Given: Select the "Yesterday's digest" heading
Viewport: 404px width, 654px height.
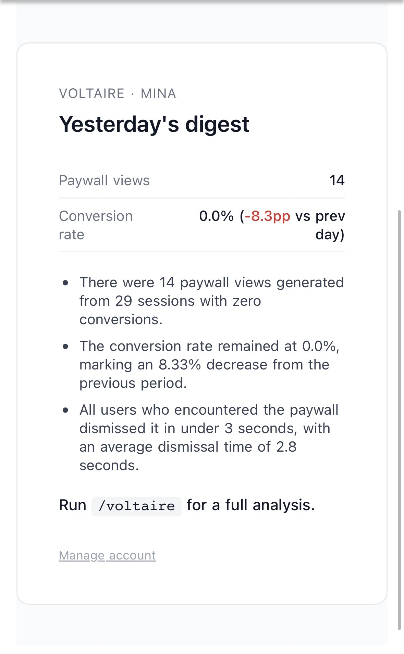Looking at the screenshot, I should tap(154, 124).
